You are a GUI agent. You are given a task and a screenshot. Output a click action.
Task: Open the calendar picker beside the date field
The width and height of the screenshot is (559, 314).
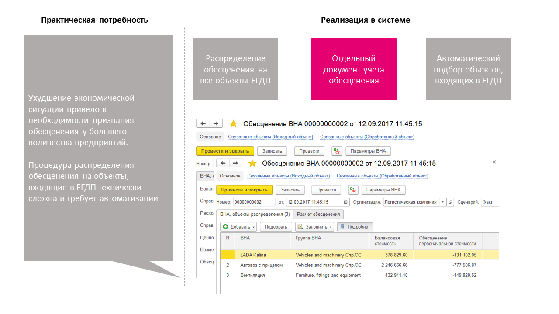tap(346, 202)
